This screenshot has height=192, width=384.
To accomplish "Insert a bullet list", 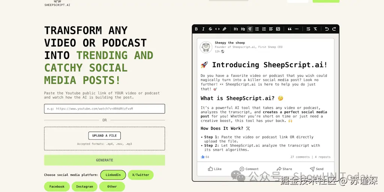I will pos(257,29).
